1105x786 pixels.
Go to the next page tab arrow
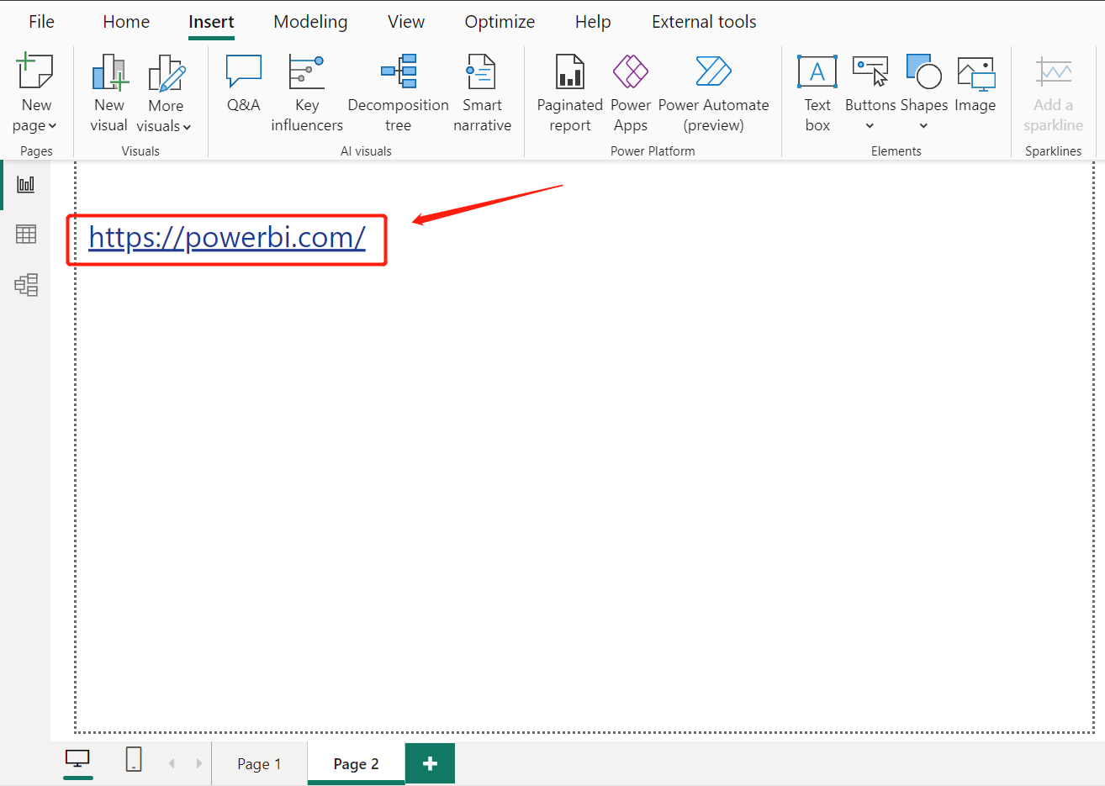(199, 763)
